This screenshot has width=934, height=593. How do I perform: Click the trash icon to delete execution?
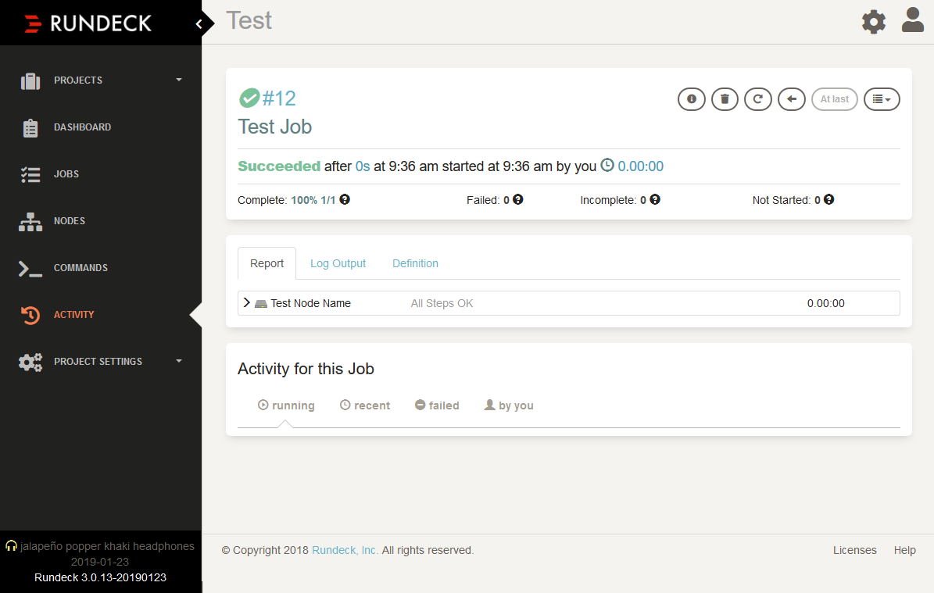pos(725,98)
